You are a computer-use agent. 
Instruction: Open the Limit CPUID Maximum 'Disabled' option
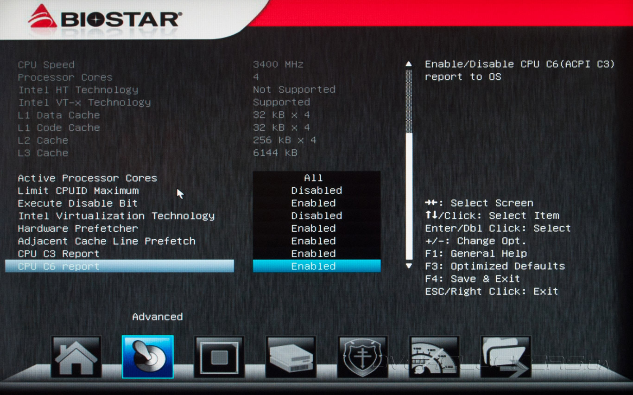(x=316, y=191)
